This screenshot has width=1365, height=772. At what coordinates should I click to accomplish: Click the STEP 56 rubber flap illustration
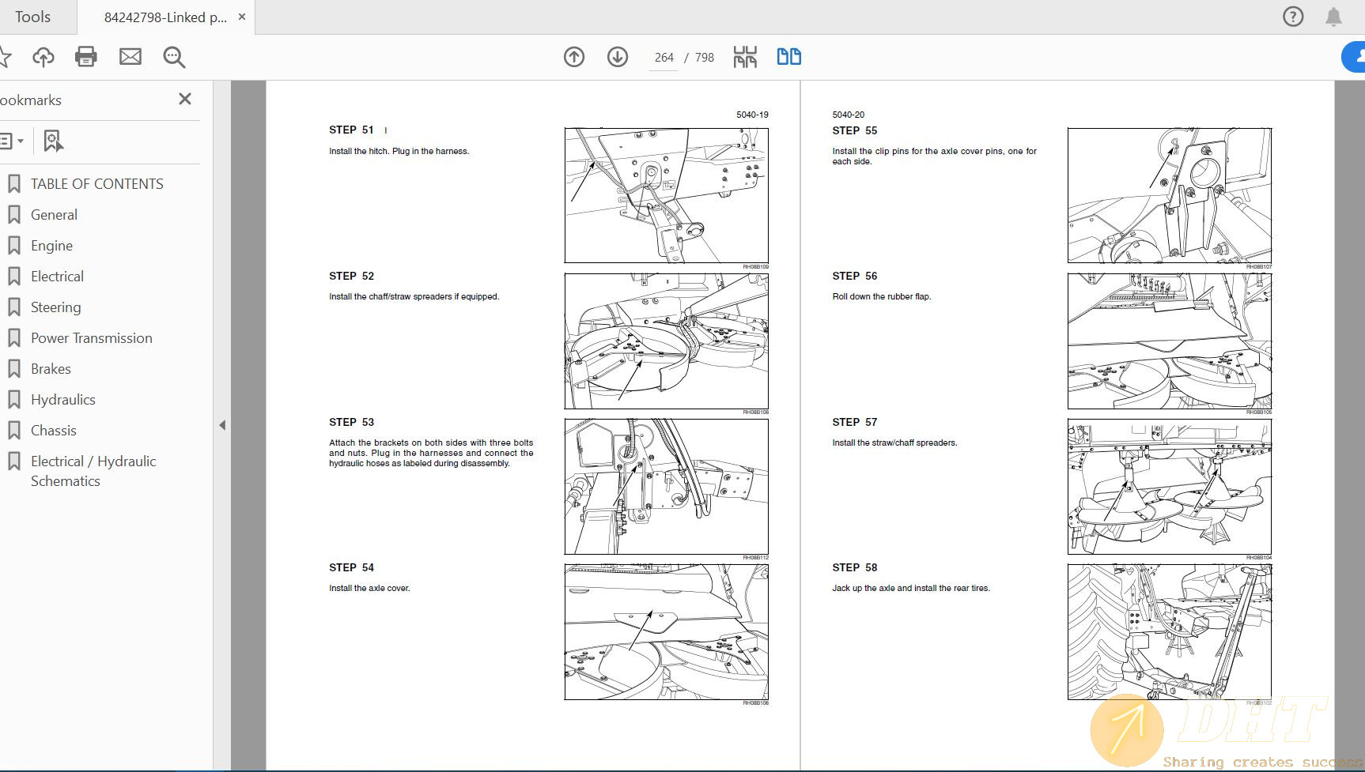[1170, 341]
